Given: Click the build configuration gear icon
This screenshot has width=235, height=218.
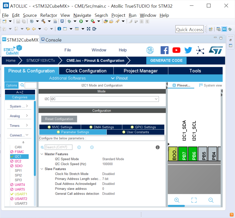Looking at the screenshot, I should 32,21.
